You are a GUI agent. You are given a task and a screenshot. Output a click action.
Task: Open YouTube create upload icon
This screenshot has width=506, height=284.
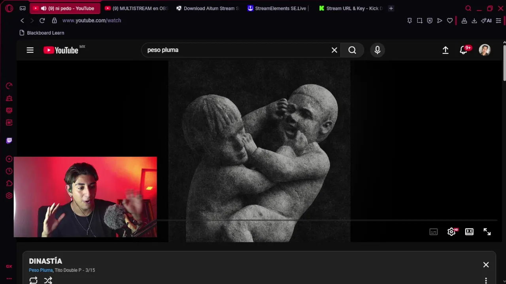pyautogui.click(x=446, y=50)
